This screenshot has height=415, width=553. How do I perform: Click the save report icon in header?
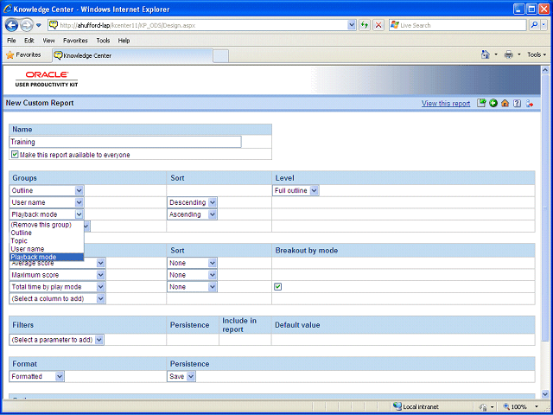pyautogui.click(x=481, y=103)
